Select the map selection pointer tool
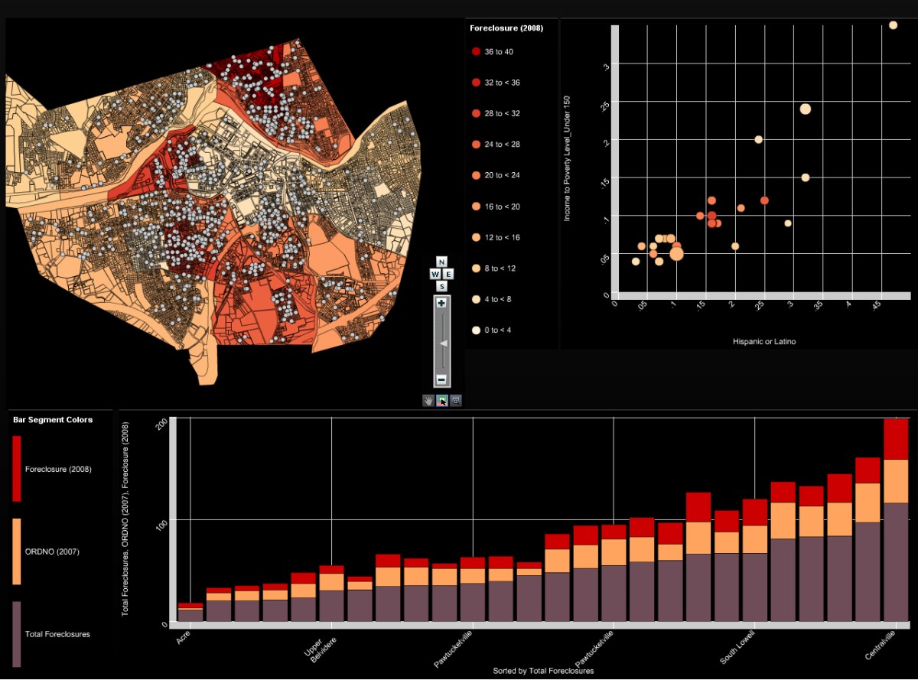 442,400
